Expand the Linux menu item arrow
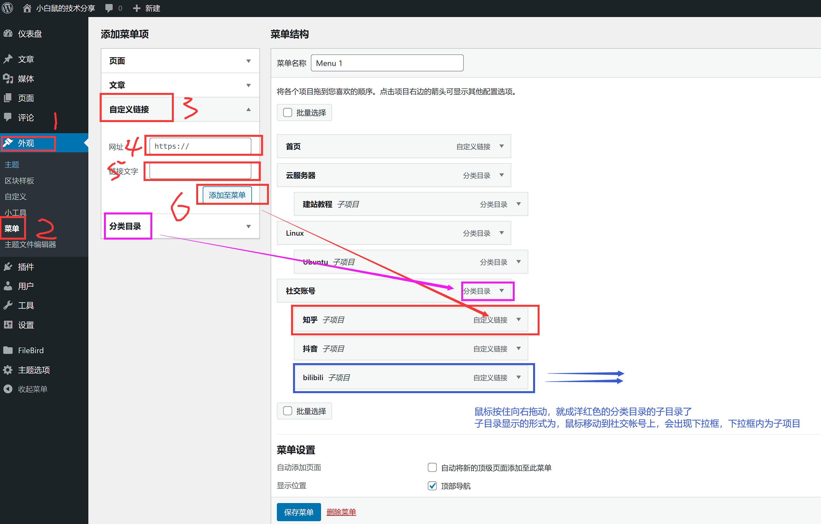This screenshot has height=524, width=821. tap(502, 233)
